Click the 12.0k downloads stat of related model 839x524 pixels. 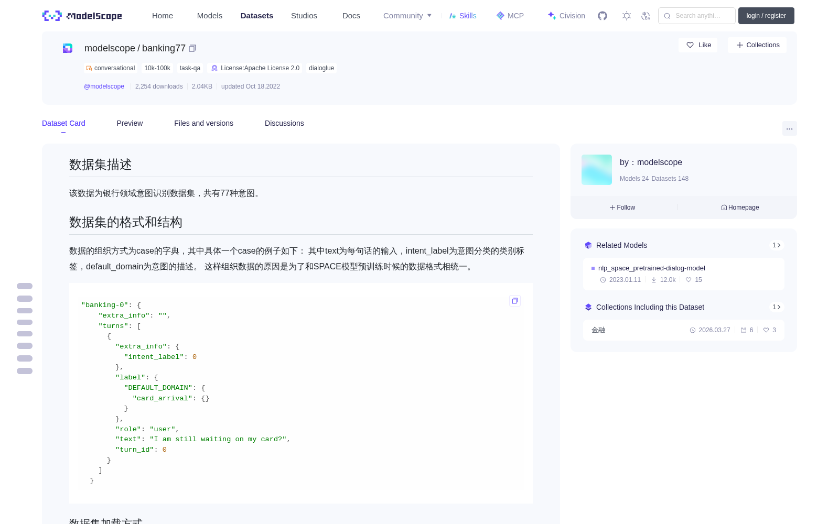coord(663,280)
